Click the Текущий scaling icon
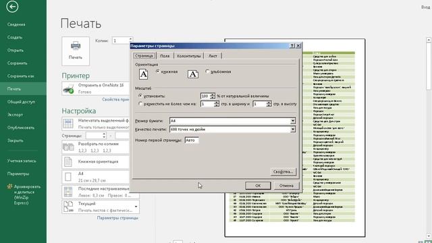Screen dimensions: 432x243 click(x=68, y=207)
